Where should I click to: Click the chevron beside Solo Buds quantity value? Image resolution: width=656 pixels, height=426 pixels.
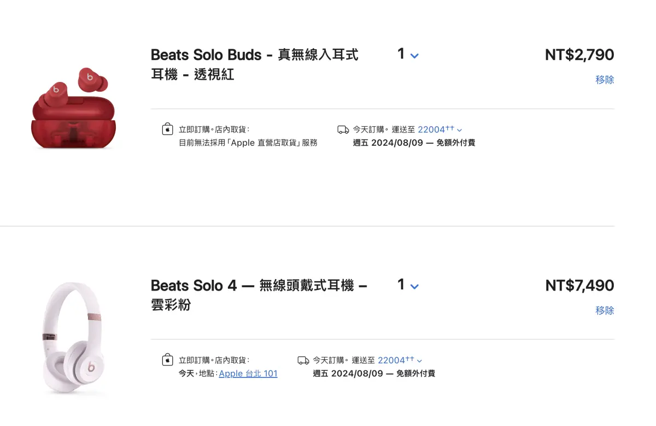(414, 56)
